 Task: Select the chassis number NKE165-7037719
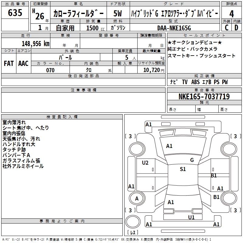(204, 97)
